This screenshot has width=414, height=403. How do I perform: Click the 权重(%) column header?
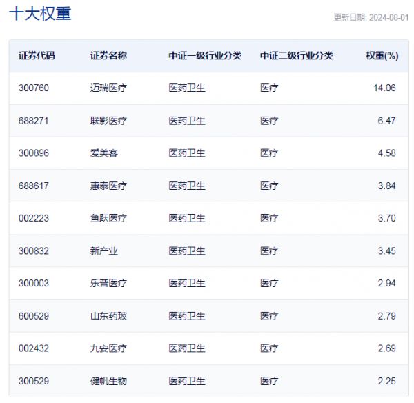[382, 56]
